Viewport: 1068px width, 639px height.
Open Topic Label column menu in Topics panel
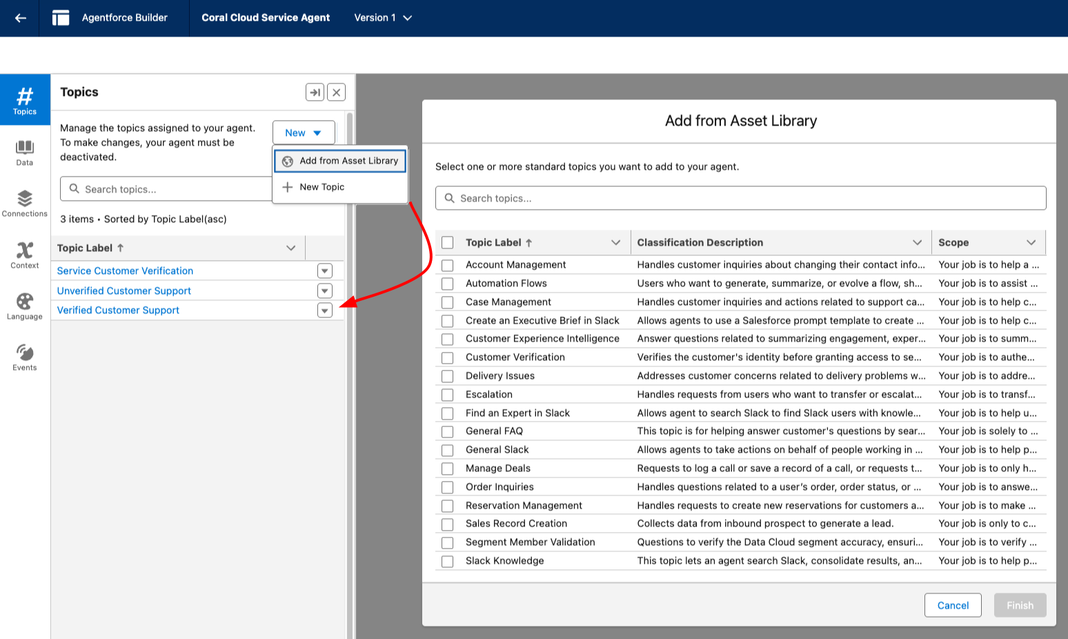click(x=291, y=248)
